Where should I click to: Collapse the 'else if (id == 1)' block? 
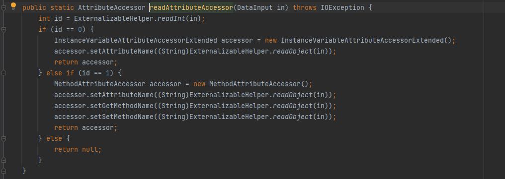tap(3, 73)
